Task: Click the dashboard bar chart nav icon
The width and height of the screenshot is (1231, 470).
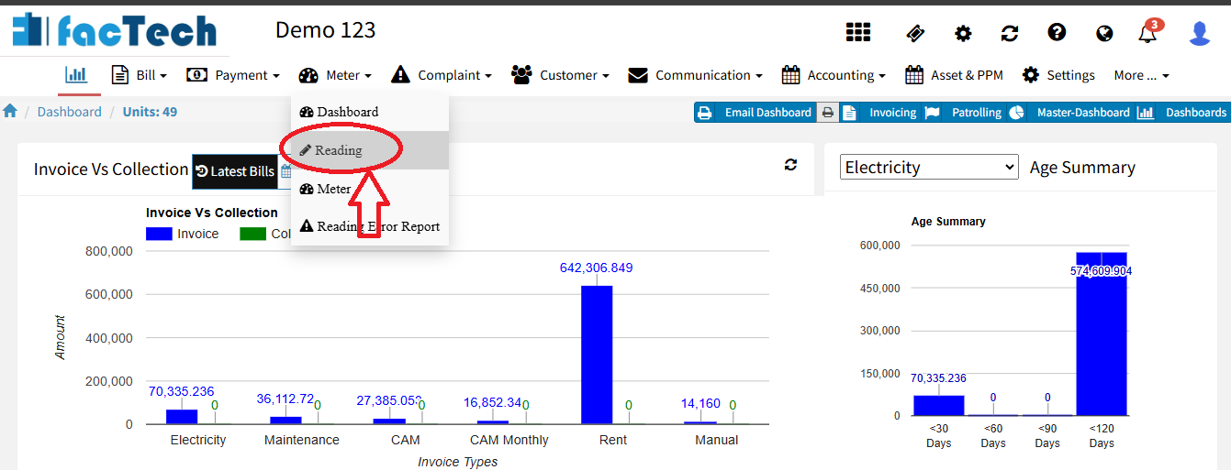Action: click(x=76, y=75)
